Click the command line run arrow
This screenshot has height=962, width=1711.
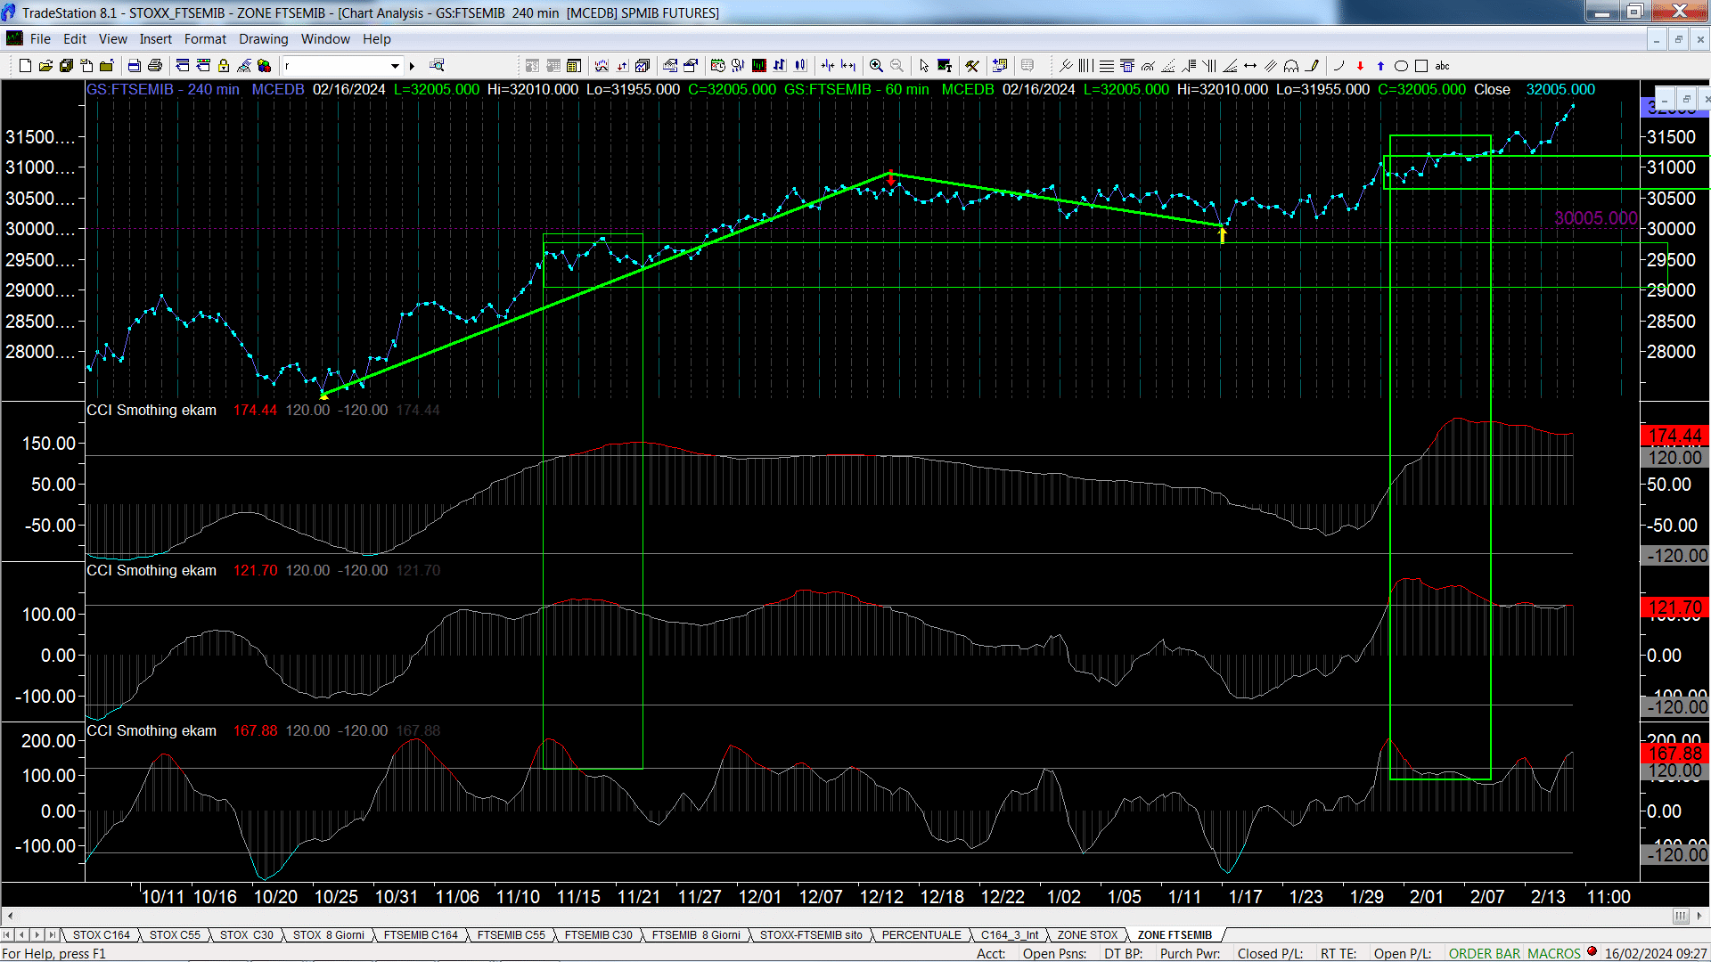point(412,65)
